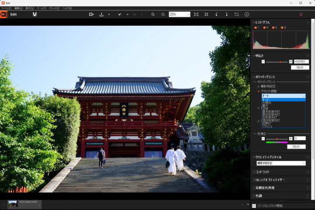Toggle the G histogram channel checkbox

click(x=273, y=28)
